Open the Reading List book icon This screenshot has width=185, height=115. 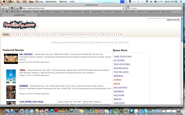point(3,11)
